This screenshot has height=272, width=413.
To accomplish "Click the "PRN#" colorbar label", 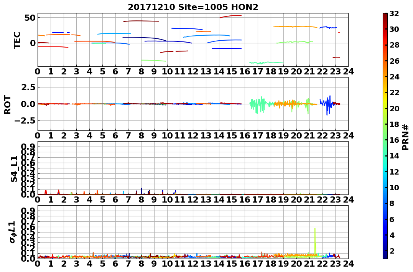I will point(406,137).
